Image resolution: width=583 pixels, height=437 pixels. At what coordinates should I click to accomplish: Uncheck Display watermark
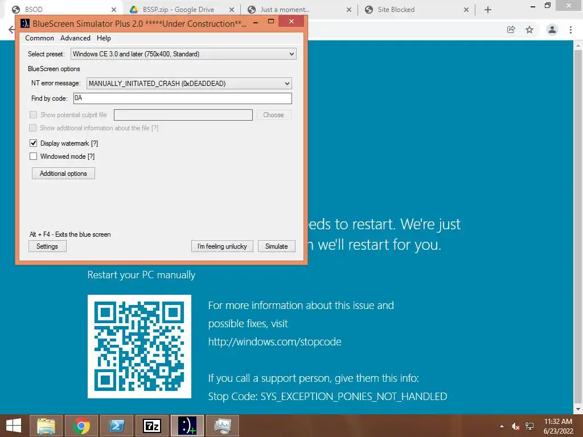tap(33, 143)
